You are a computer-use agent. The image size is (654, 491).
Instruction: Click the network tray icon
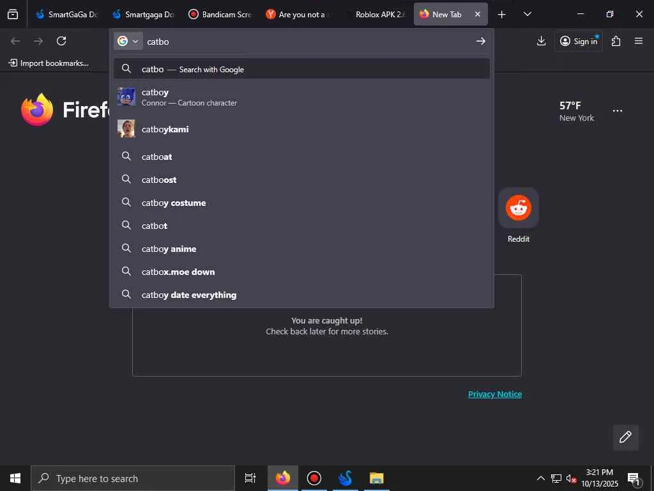[556, 478]
